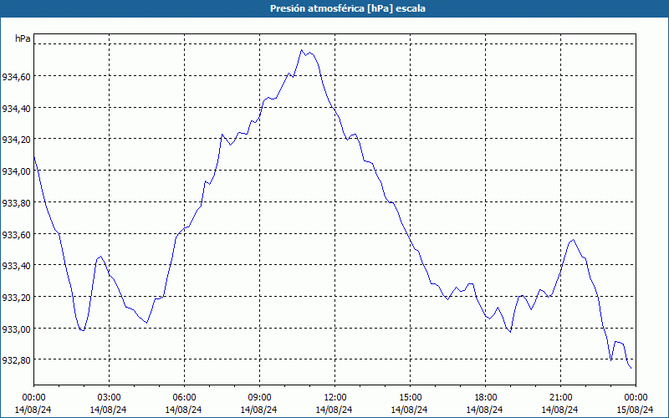
Task: Click the 21:00 time axis label
Action: 560,398
